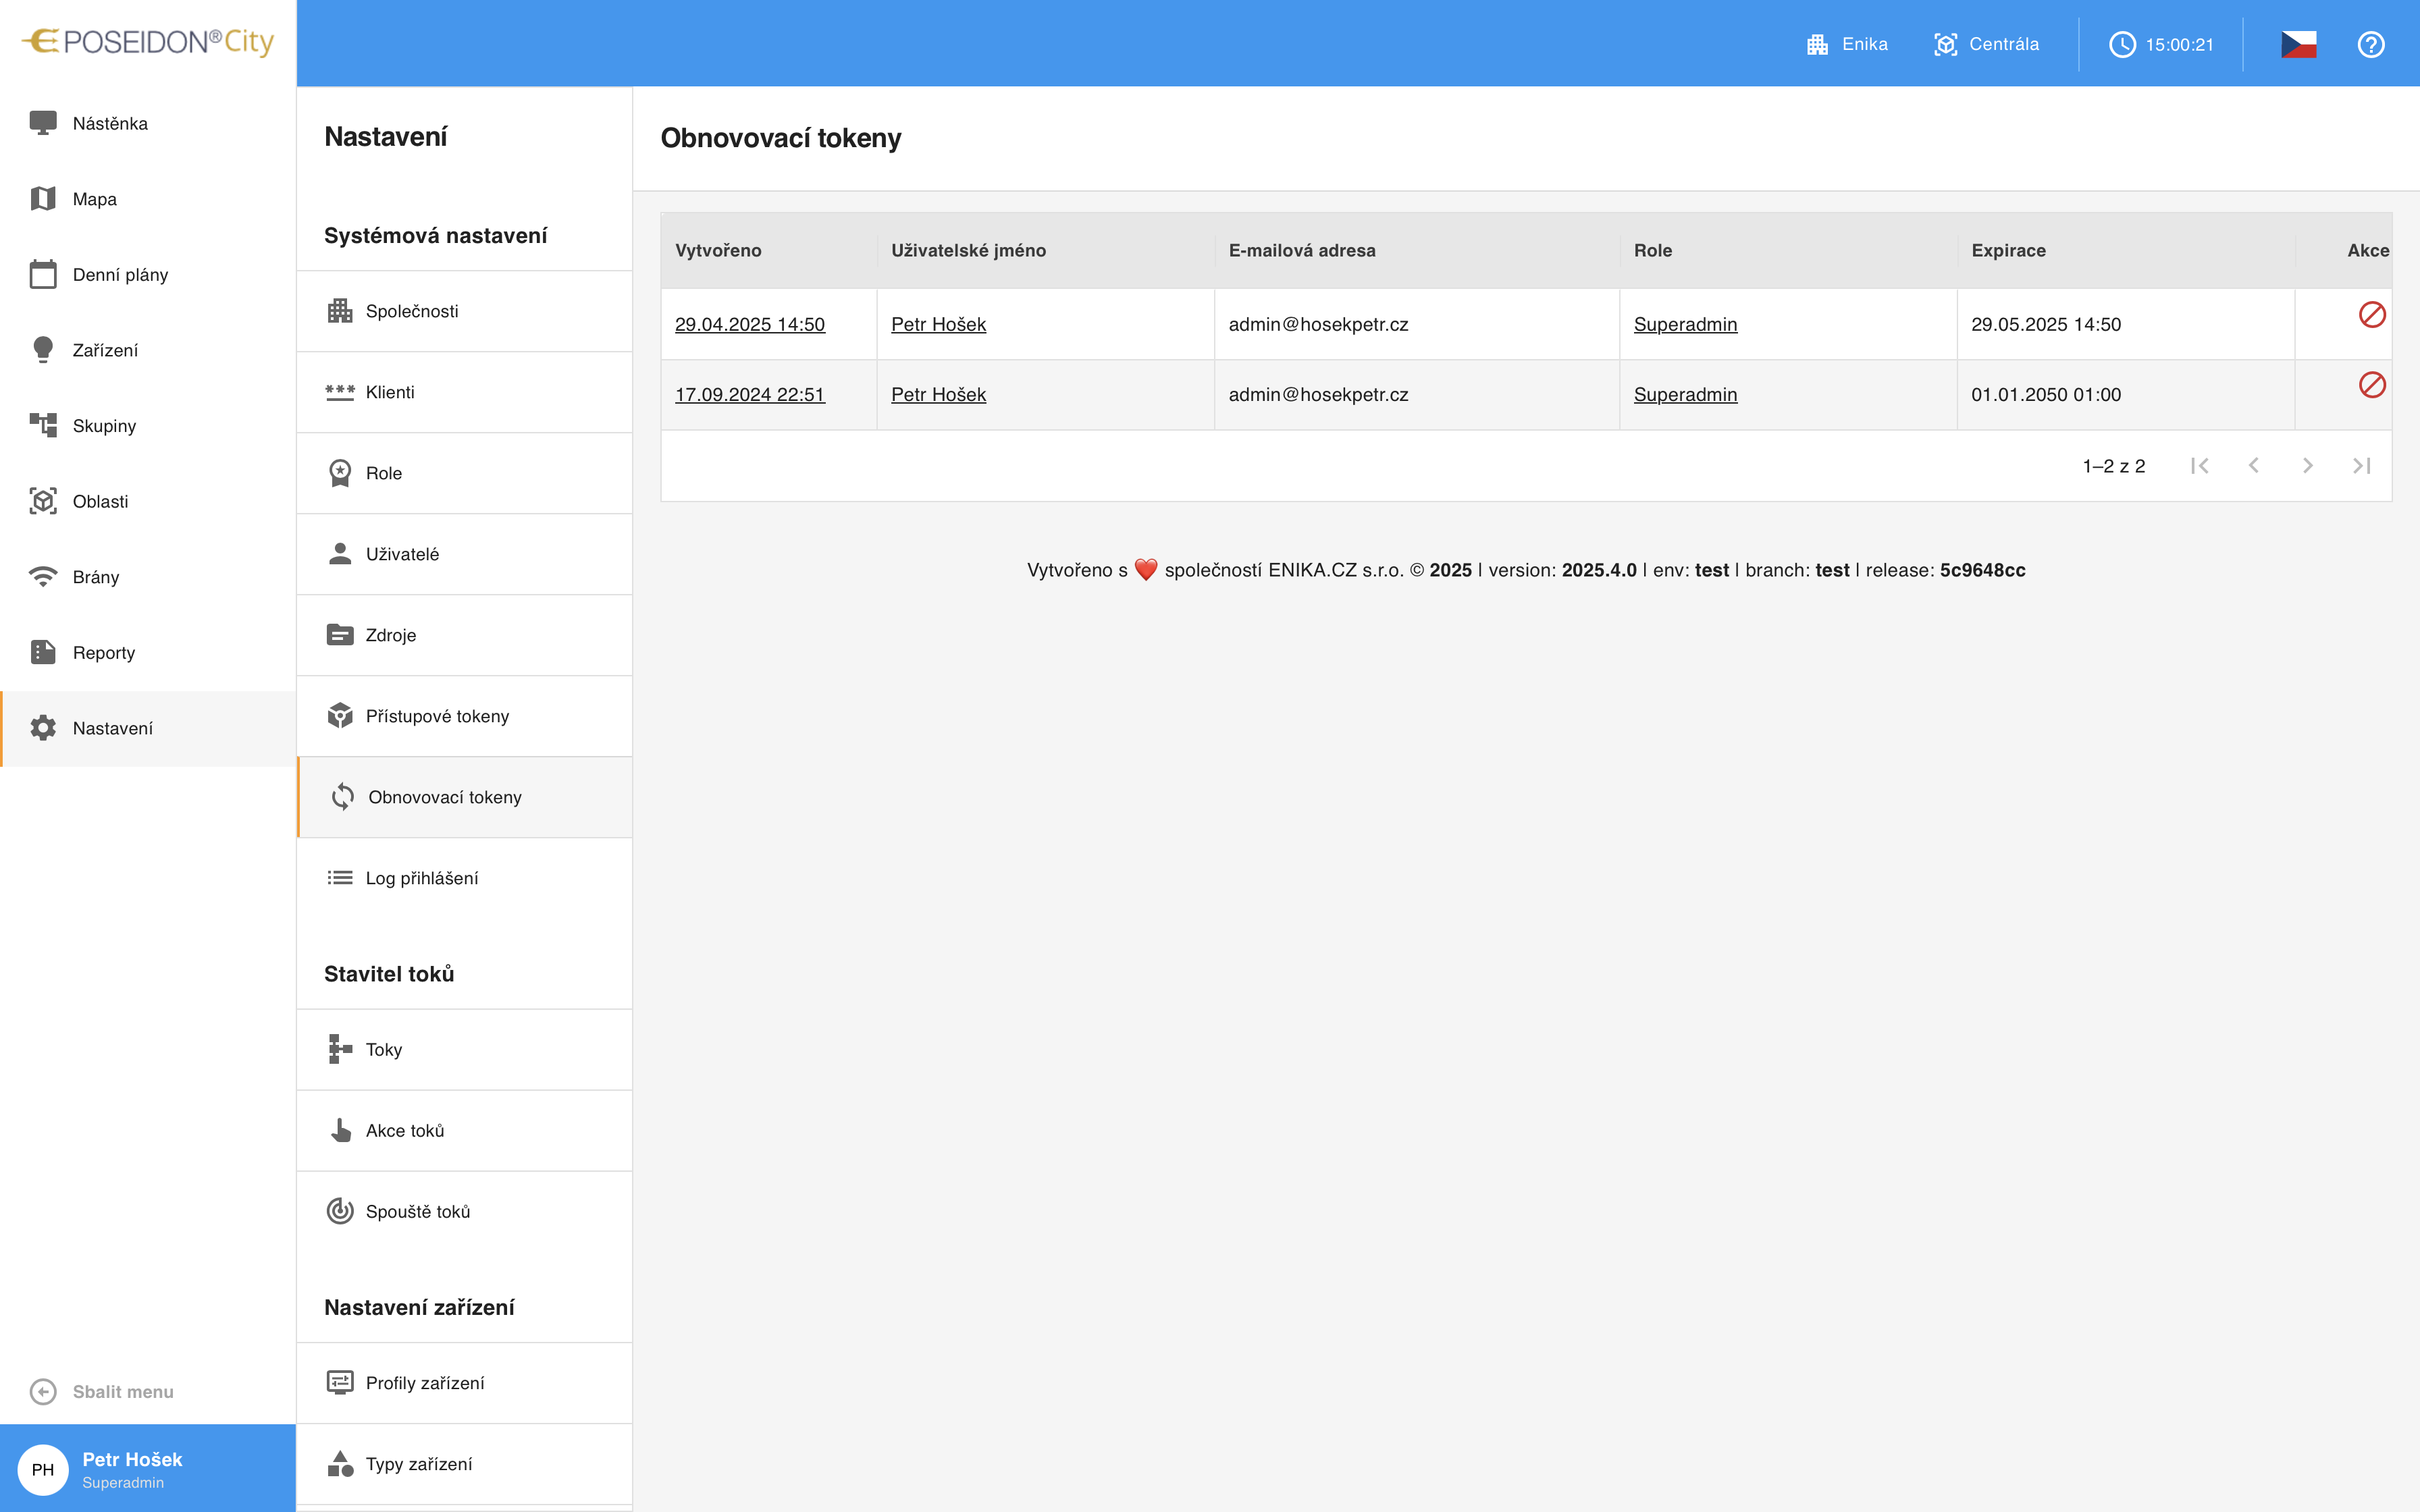Sort by the Expirace column header
The height and width of the screenshot is (1512, 2420).
tap(2008, 250)
